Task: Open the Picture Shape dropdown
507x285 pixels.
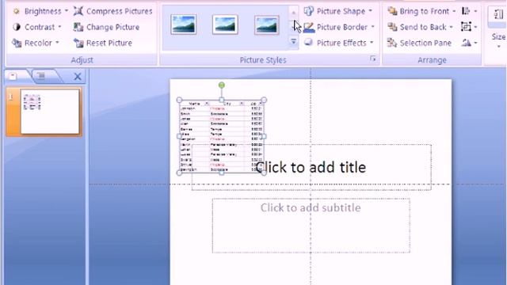Action: 338,11
